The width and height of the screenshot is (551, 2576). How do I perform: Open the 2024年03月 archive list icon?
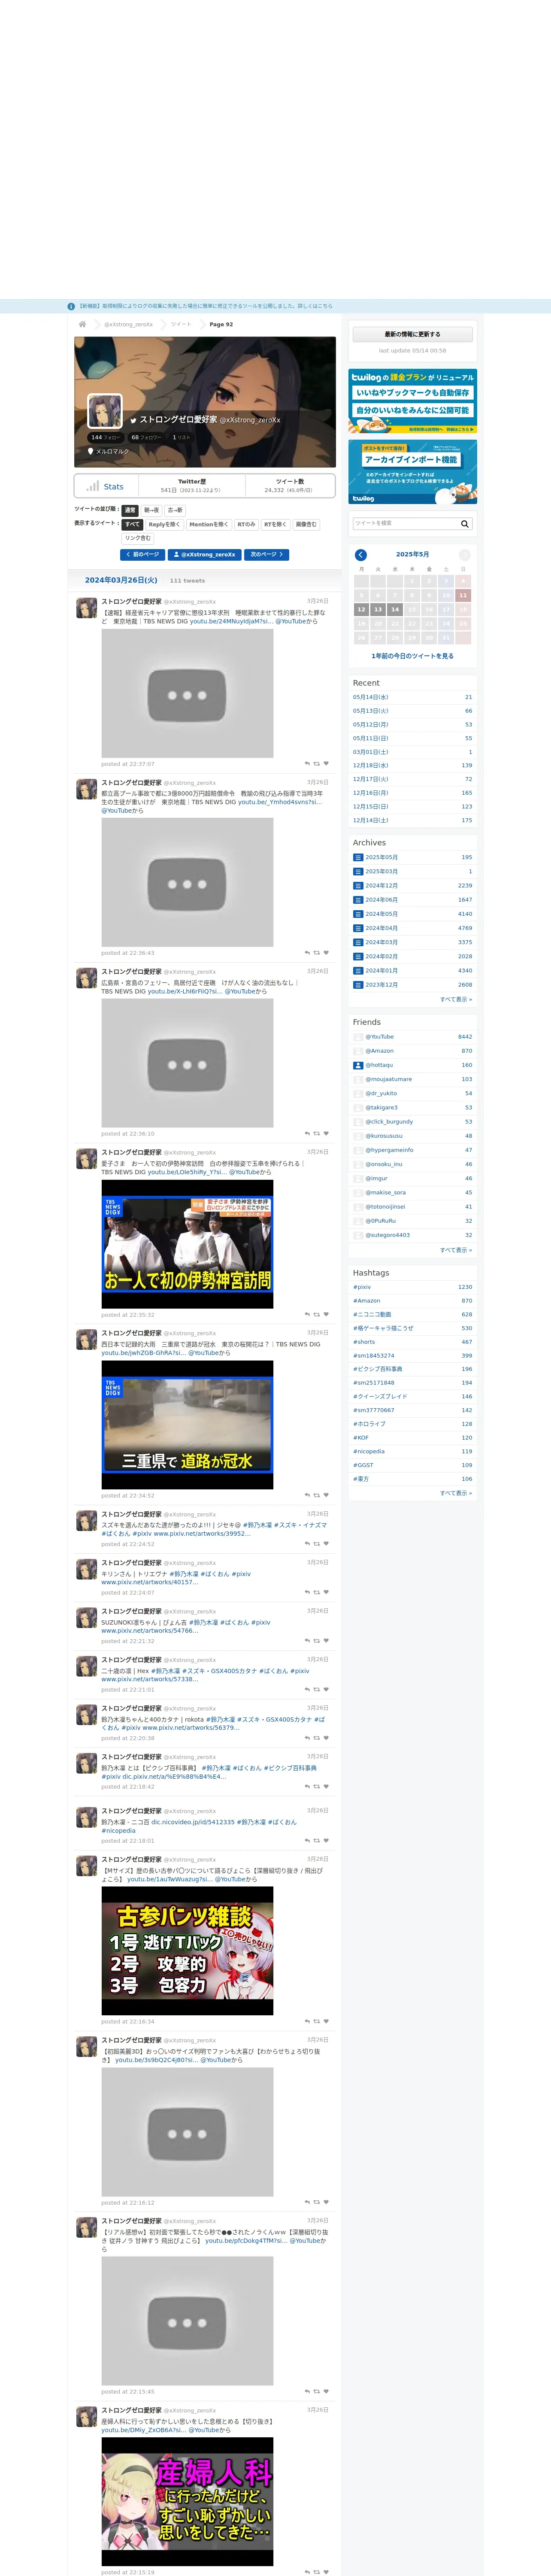tap(358, 942)
